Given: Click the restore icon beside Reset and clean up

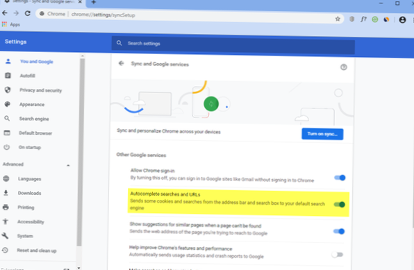Looking at the screenshot, I should (5, 250).
